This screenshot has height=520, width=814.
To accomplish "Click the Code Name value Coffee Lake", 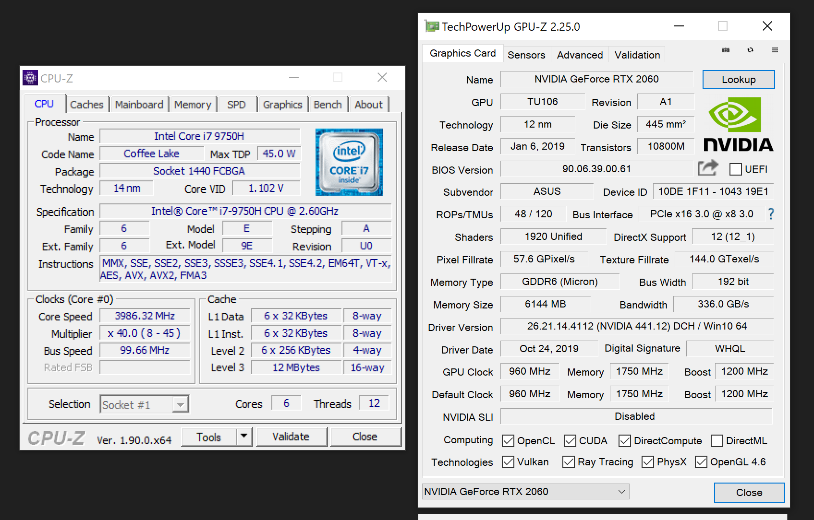I will click(152, 154).
